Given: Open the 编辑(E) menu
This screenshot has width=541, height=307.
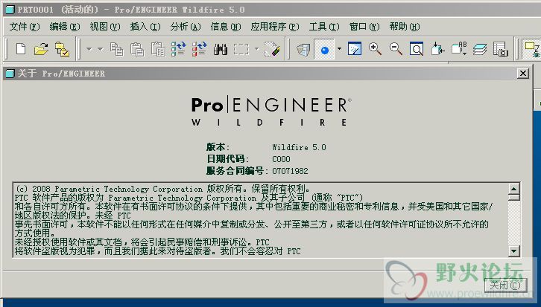Looking at the screenshot, I should 65,27.
